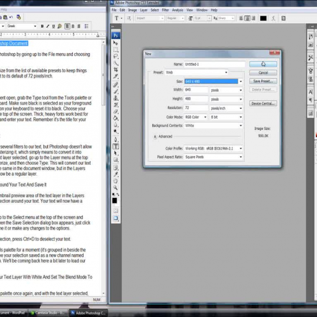The width and height of the screenshot is (317, 317).
Task: Toggle Bold in WordPad format bar
Action: (42, 26)
